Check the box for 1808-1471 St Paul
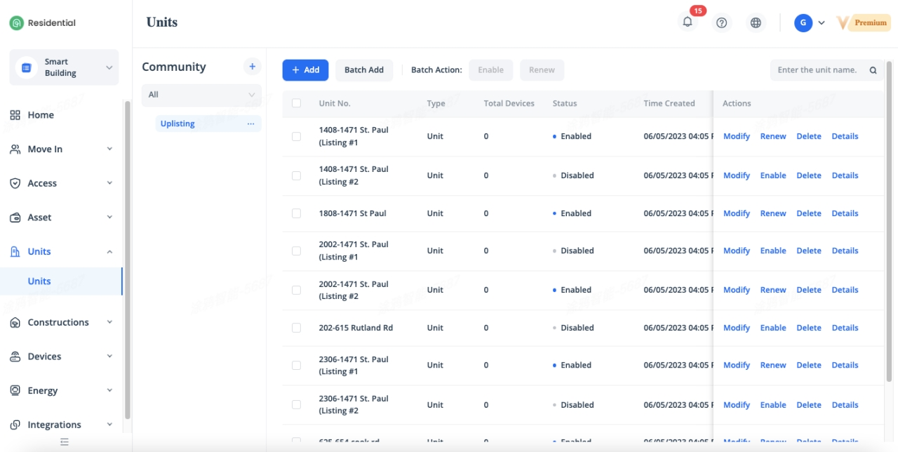This screenshot has height=452, width=898. pos(296,213)
